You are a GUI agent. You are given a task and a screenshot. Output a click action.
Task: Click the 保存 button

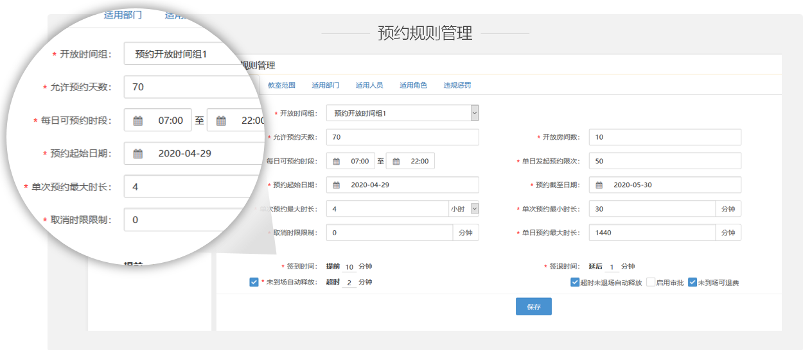click(534, 307)
